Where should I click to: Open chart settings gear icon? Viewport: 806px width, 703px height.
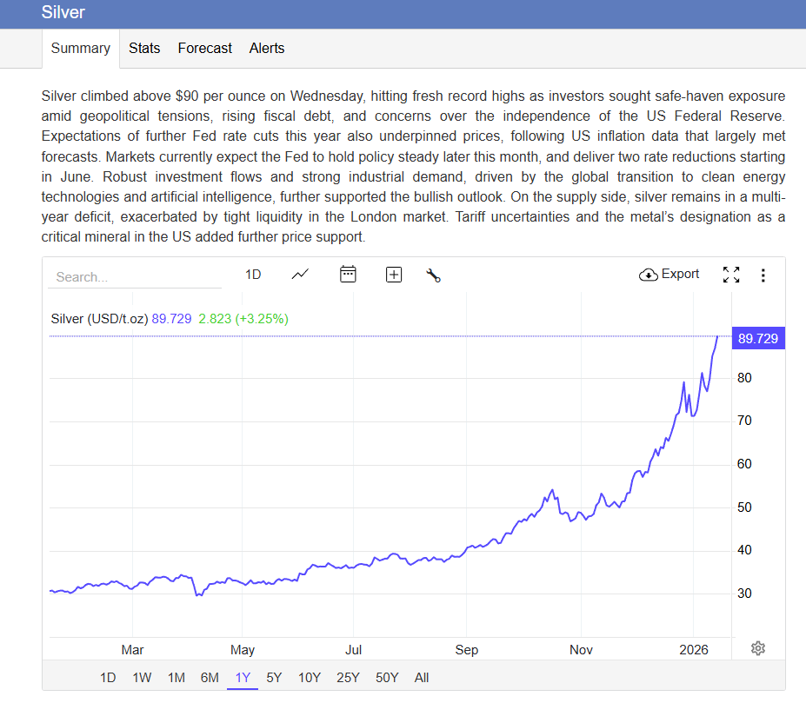(x=757, y=648)
